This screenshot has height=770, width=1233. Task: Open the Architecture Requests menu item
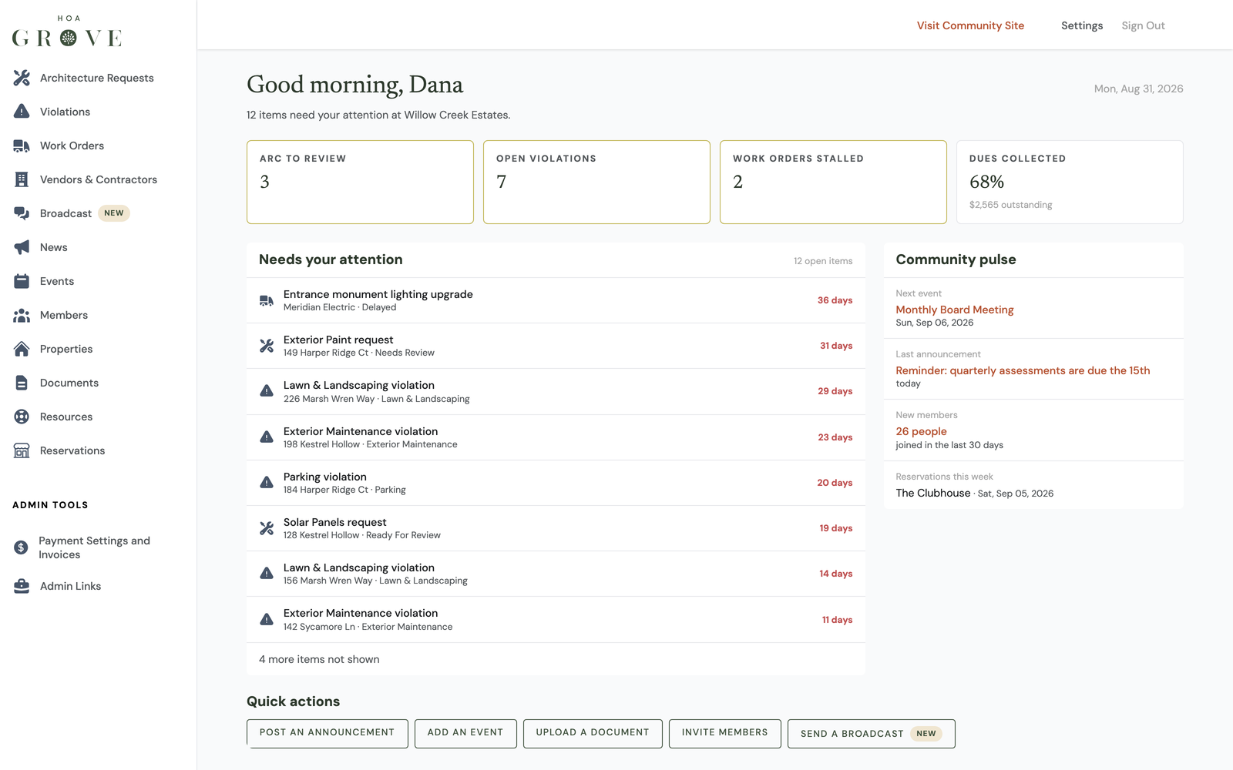pyautogui.click(x=97, y=78)
